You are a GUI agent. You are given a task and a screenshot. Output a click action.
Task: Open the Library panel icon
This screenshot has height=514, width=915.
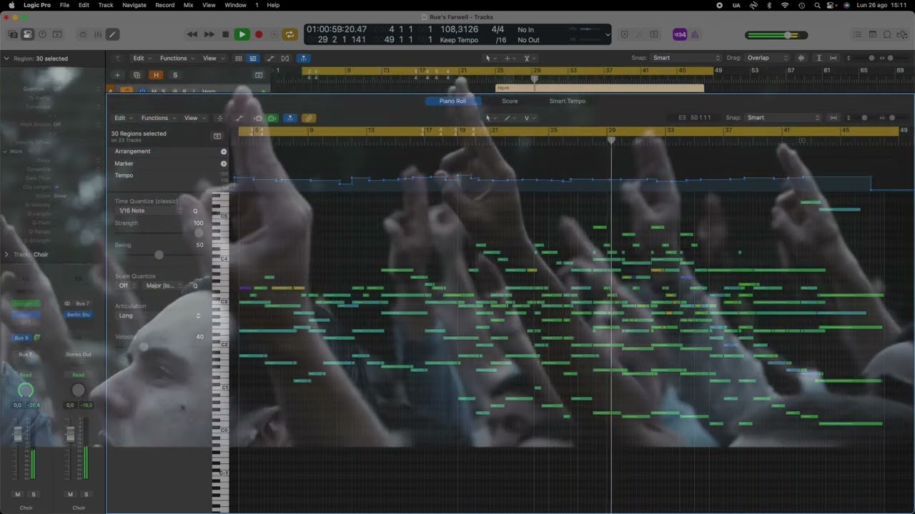click(x=12, y=34)
